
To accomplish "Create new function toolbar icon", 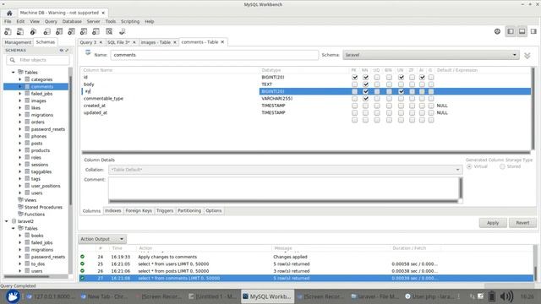I will (x=96, y=32).
